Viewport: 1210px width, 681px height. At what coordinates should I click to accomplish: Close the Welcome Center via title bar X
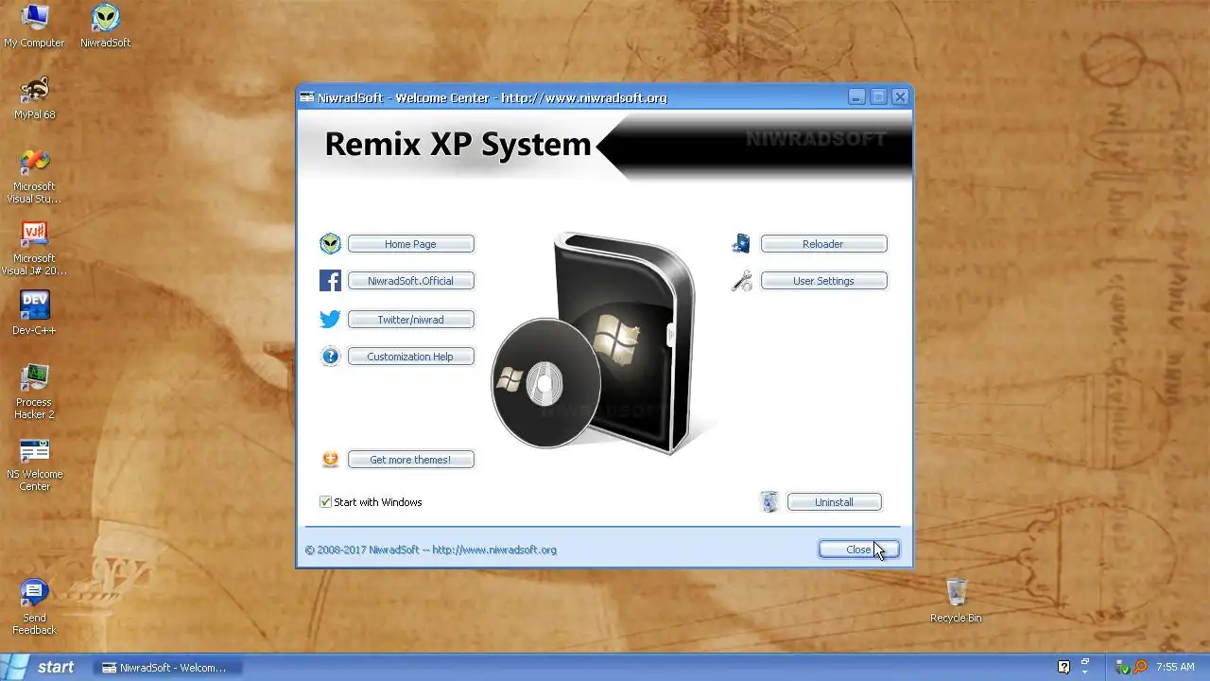click(900, 97)
